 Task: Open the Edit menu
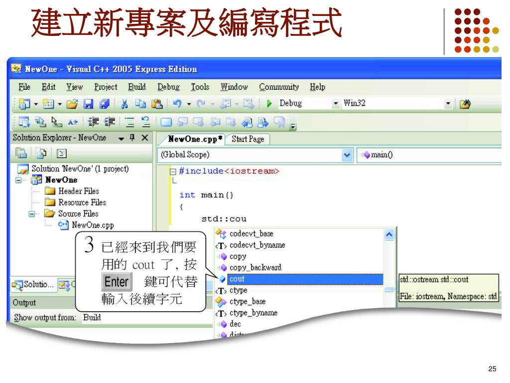click(48, 87)
